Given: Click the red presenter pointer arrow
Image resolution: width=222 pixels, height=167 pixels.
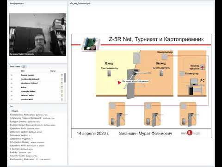Looking at the screenshot, I should pyautogui.click(x=119, y=83).
